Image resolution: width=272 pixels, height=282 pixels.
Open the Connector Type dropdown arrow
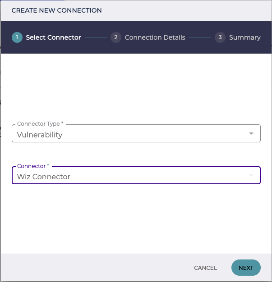coord(251,133)
